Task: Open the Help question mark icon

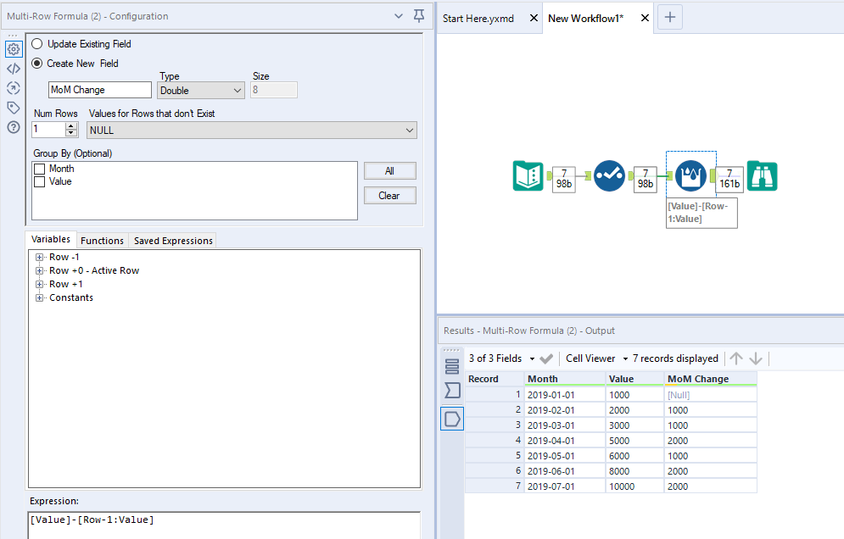Action: tap(14, 127)
